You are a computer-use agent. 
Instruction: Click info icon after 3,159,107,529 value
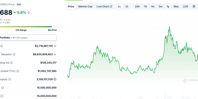coord(55,79)
